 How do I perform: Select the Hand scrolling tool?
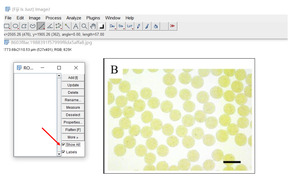(93, 26)
